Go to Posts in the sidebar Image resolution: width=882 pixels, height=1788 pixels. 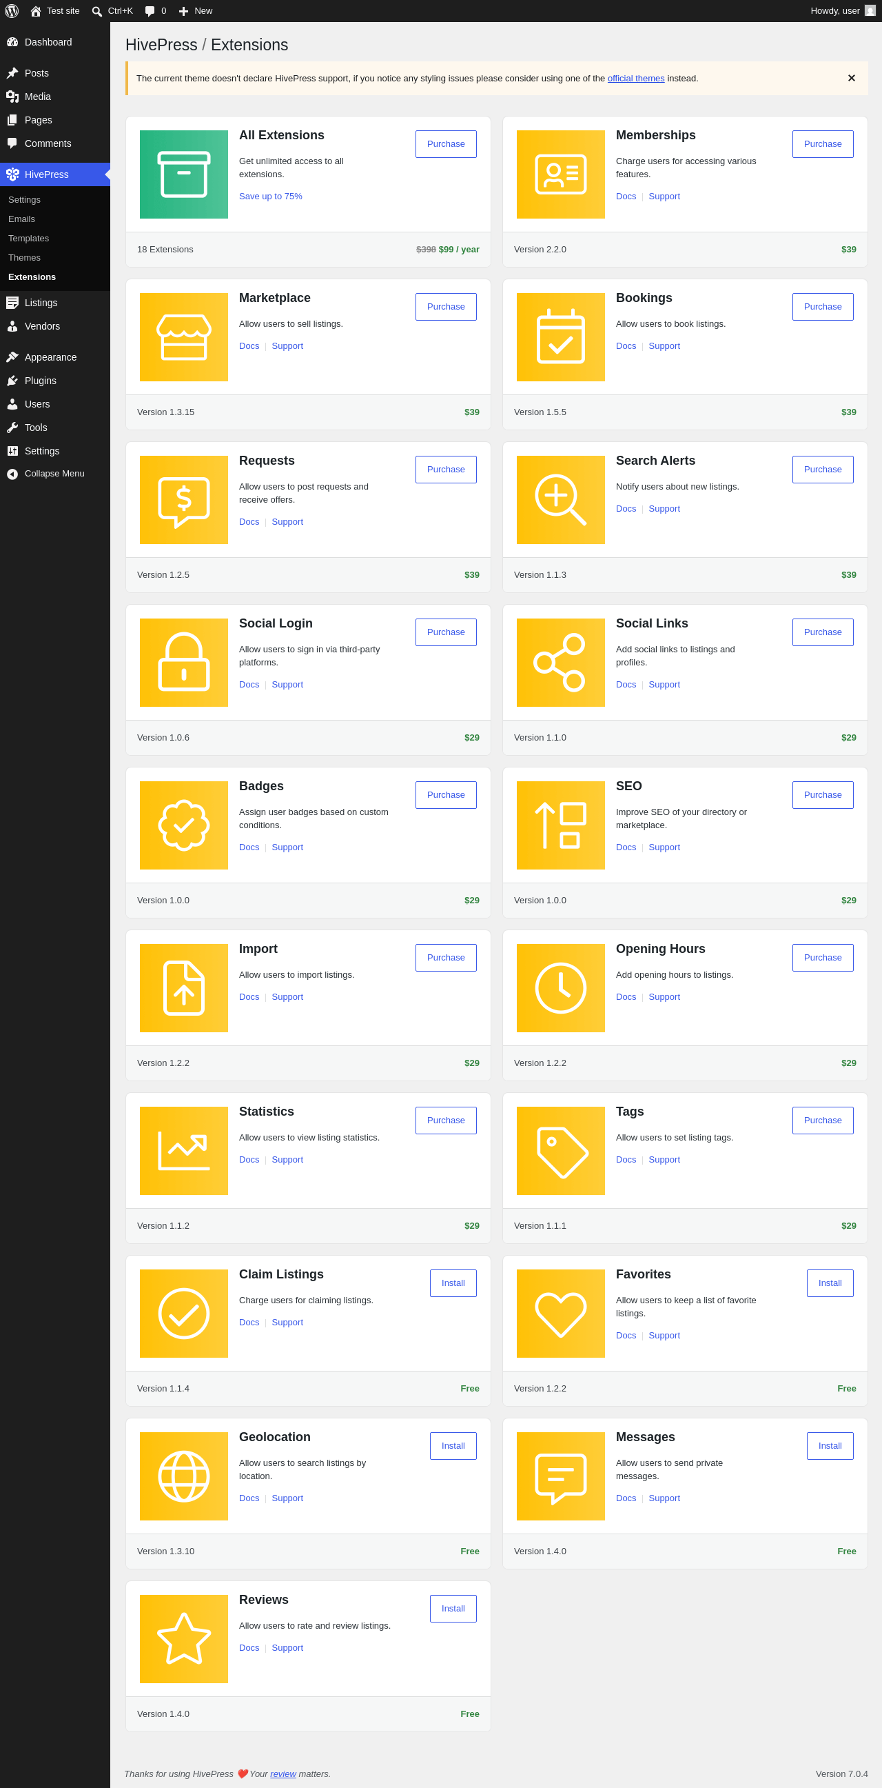[54, 73]
